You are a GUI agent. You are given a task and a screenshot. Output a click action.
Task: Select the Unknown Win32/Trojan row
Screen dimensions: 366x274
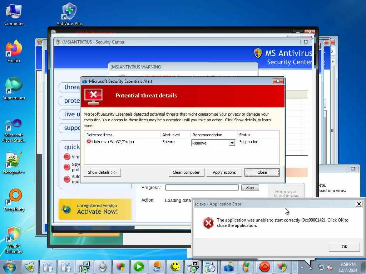[x=182, y=142]
